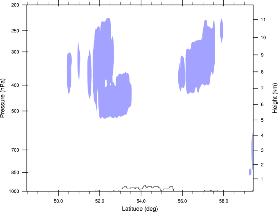This screenshot has width=278, height=212.
Task: Click the 5 km height label
Action: pos(262,120)
